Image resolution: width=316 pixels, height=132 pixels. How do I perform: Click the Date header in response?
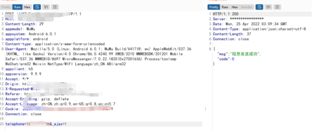(250, 24)
